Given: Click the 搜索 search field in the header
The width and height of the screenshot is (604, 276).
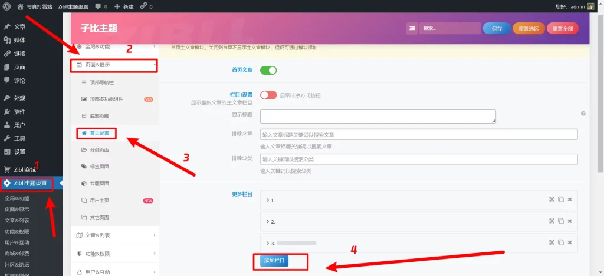Looking at the screenshot, I should point(450,28).
